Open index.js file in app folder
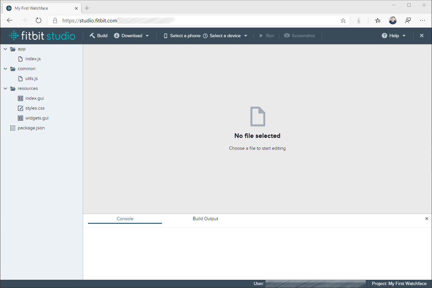This screenshot has height=288, width=432. tap(33, 59)
